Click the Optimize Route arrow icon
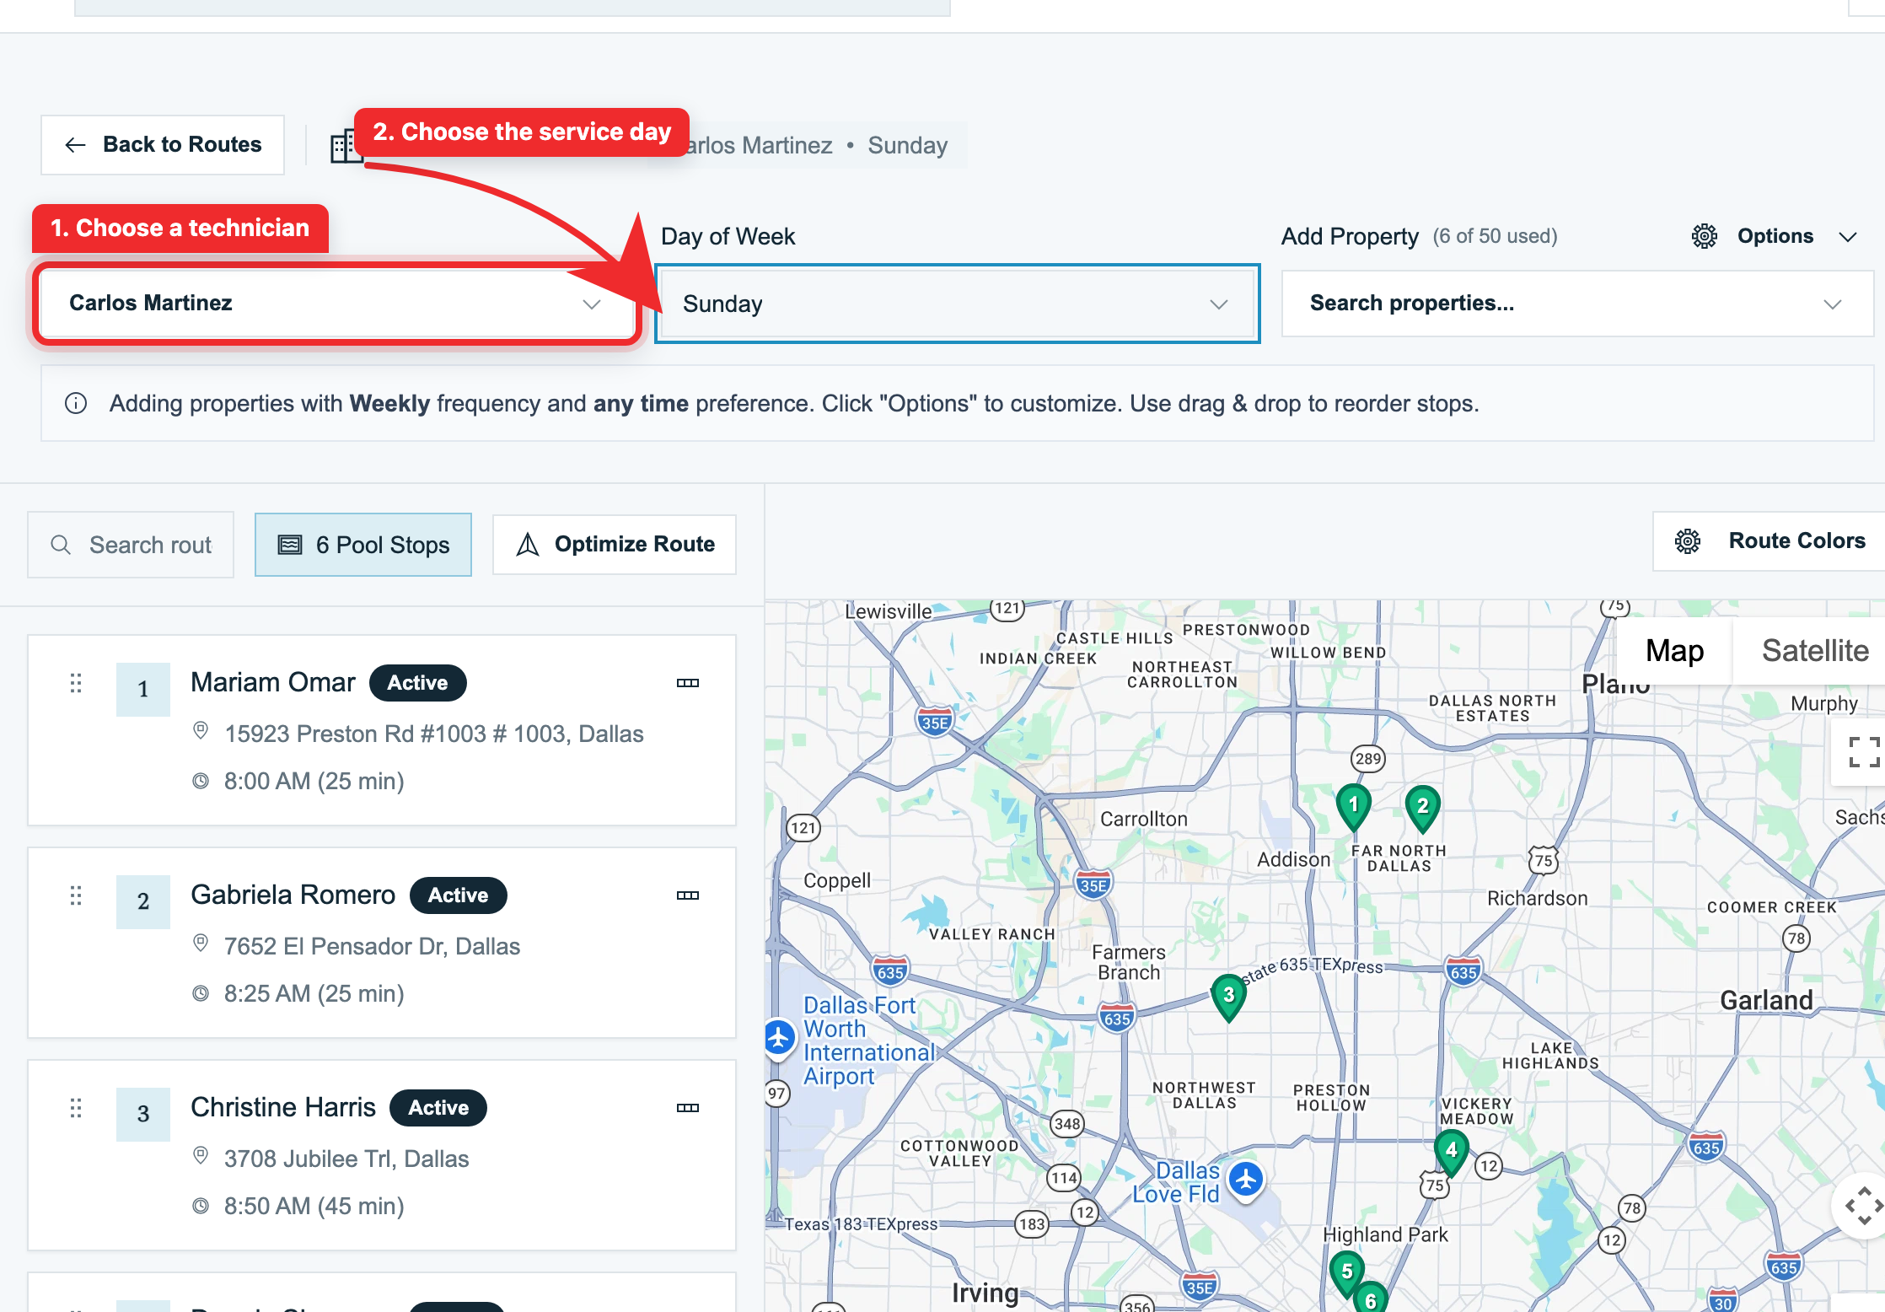Image resolution: width=1885 pixels, height=1312 pixels. pos(528,545)
